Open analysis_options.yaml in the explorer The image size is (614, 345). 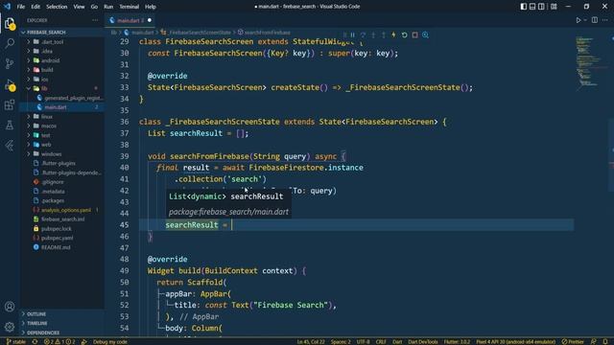(x=62, y=210)
